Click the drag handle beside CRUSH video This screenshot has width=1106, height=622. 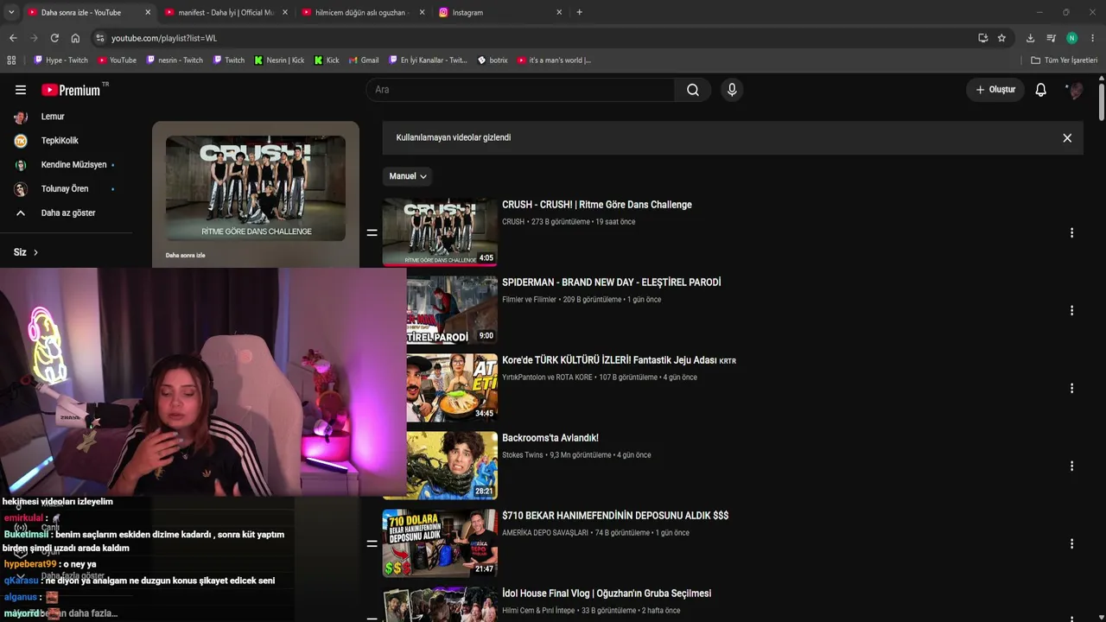click(372, 232)
